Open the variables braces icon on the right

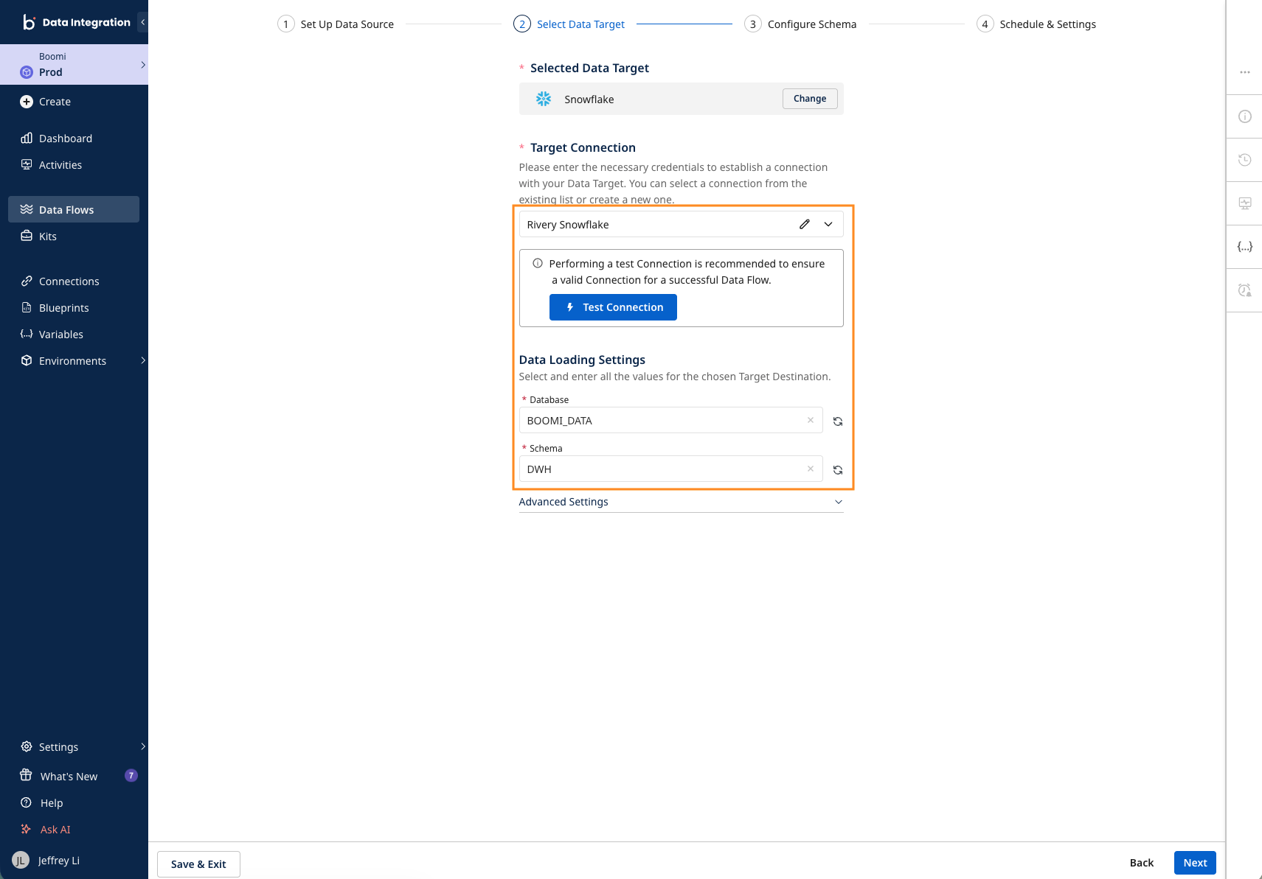pos(1245,247)
